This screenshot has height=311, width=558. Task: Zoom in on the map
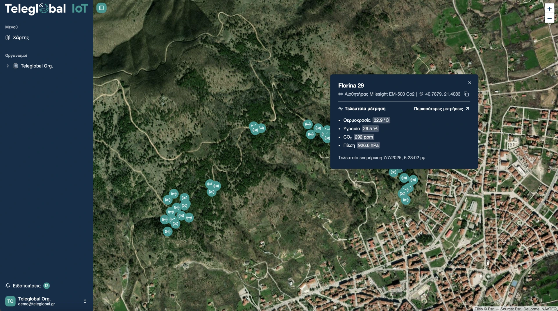pyautogui.click(x=549, y=9)
